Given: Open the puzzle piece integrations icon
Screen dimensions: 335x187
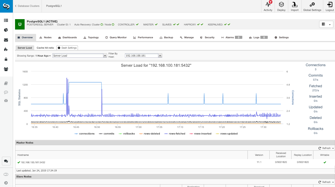Looking at the screenshot, I should tap(6, 49).
